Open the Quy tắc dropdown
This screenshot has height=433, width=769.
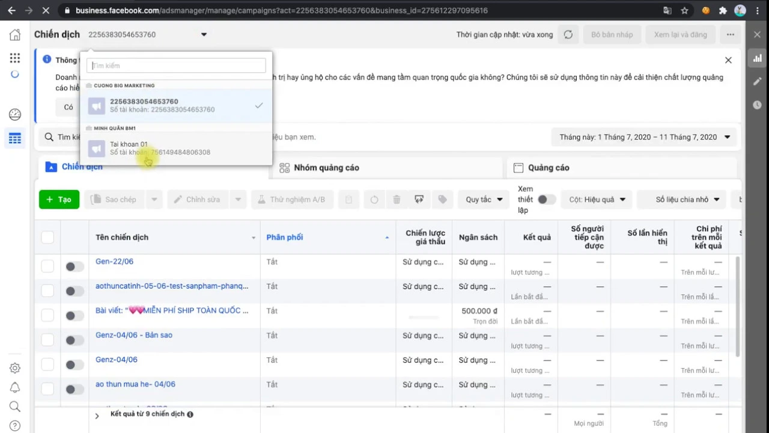[484, 200]
